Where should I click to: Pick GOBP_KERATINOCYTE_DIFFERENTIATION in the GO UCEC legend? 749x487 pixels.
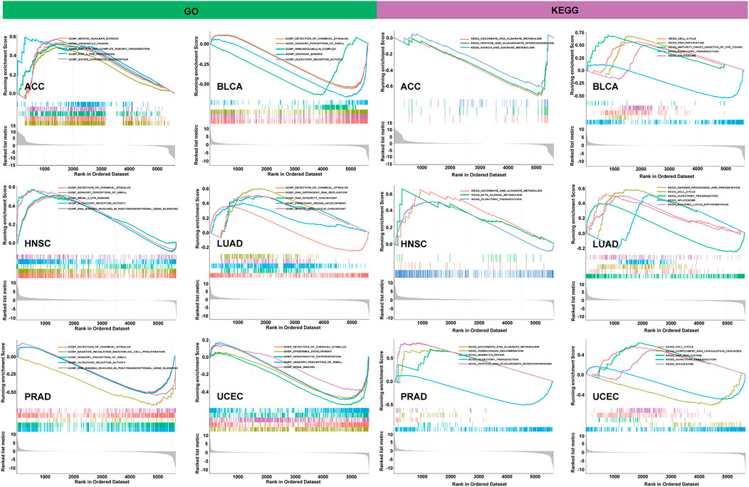pyautogui.click(x=313, y=357)
